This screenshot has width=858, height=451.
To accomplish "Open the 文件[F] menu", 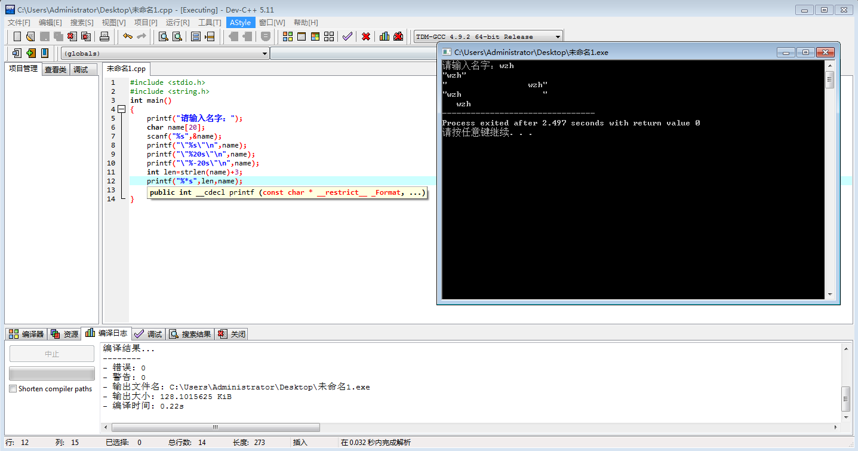I will click(x=19, y=22).
